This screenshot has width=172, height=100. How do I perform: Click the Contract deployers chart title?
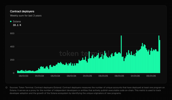click(22, 11)
